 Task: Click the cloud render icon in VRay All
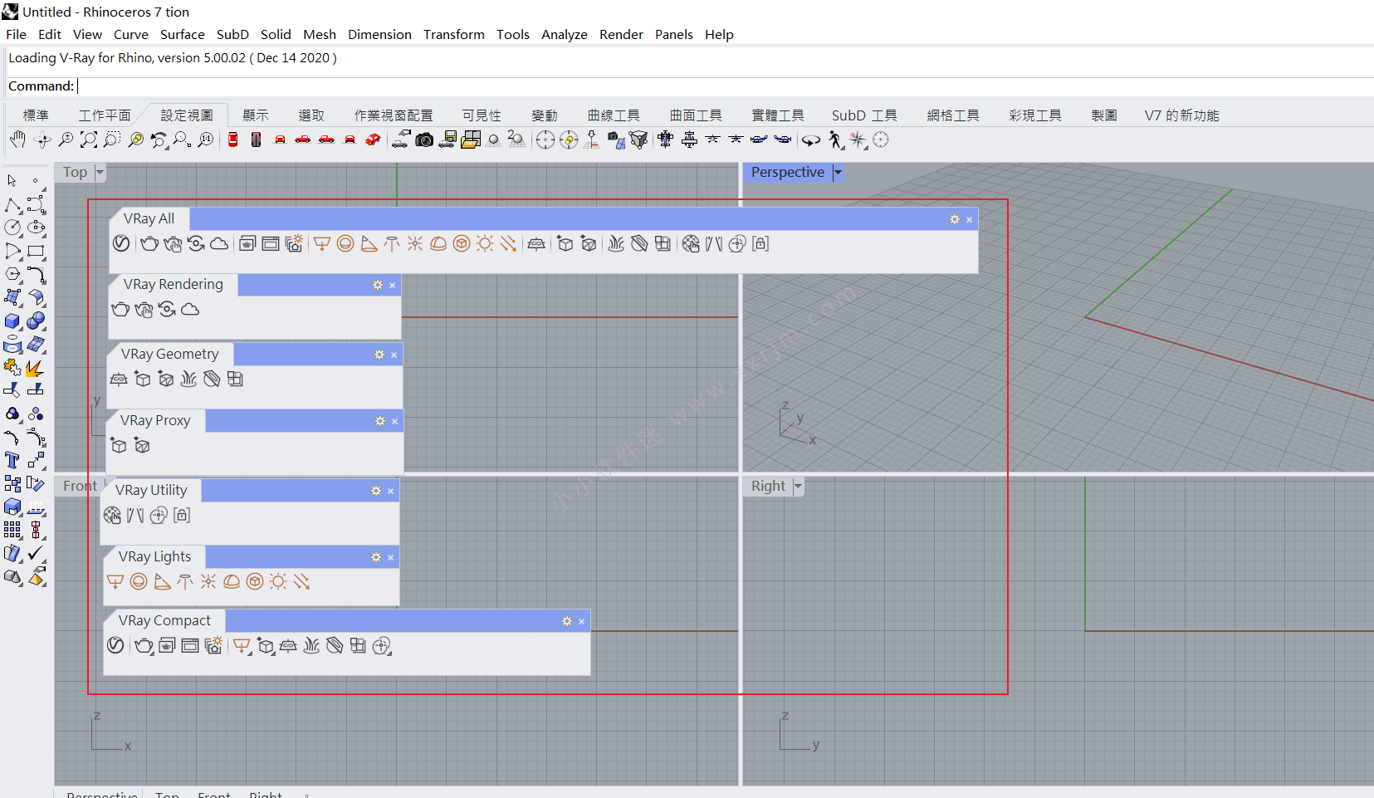pos(219,243)
